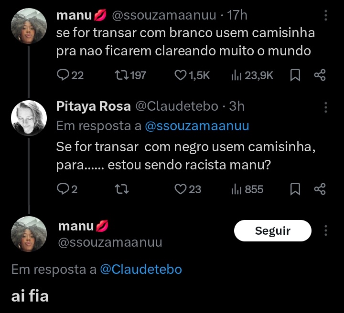Share manu's first tweet
Viewport: 344px width, 313px height.
(320, 75)
